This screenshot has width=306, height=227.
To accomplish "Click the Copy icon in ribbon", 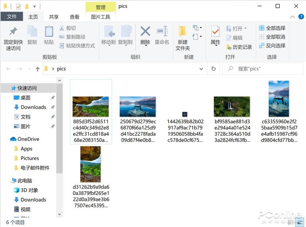I will coord(32,32).
